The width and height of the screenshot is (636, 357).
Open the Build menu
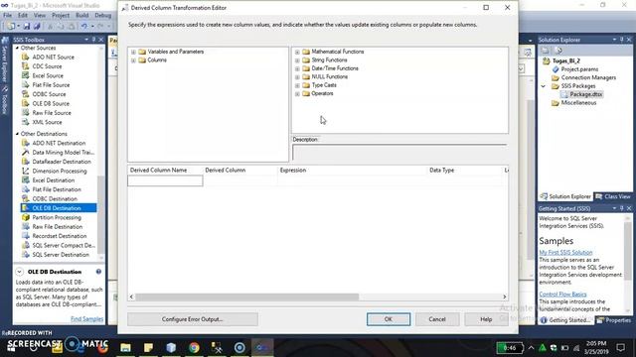81,15
